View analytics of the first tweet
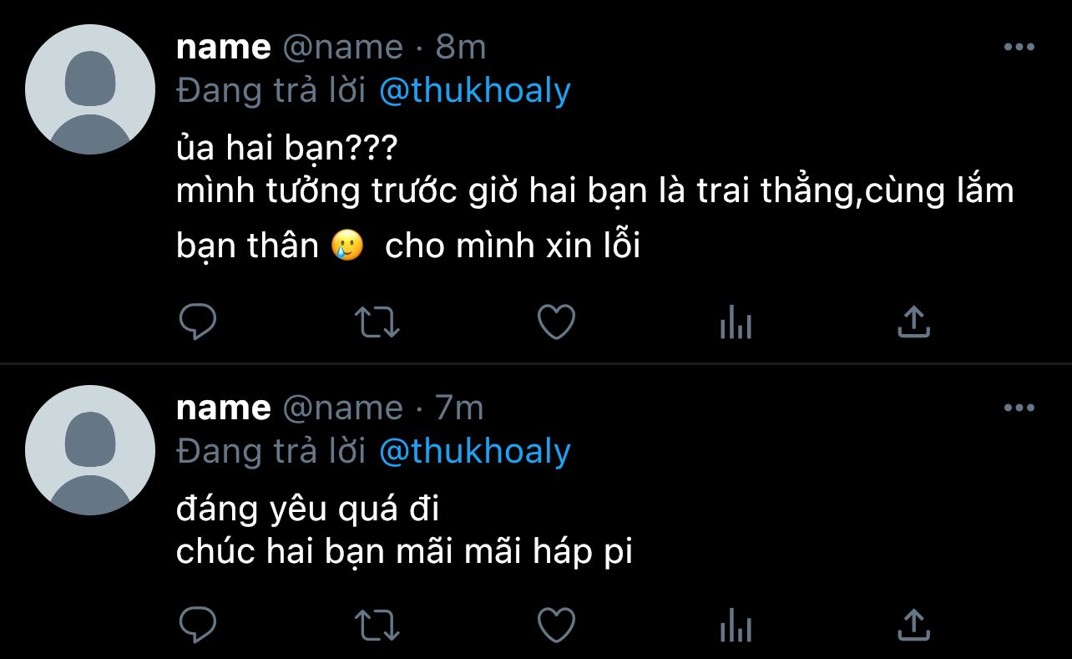 [x=736, y=322]
